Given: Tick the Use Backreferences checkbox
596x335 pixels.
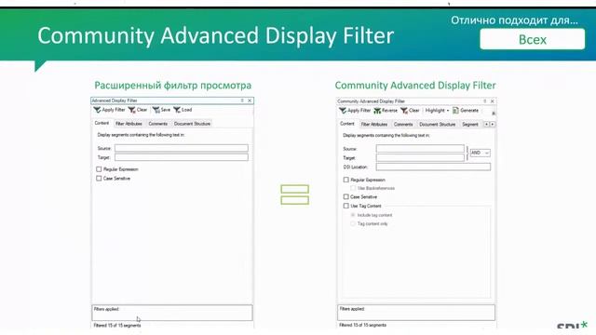Looking at the screenshot, I should coord(353,188).
